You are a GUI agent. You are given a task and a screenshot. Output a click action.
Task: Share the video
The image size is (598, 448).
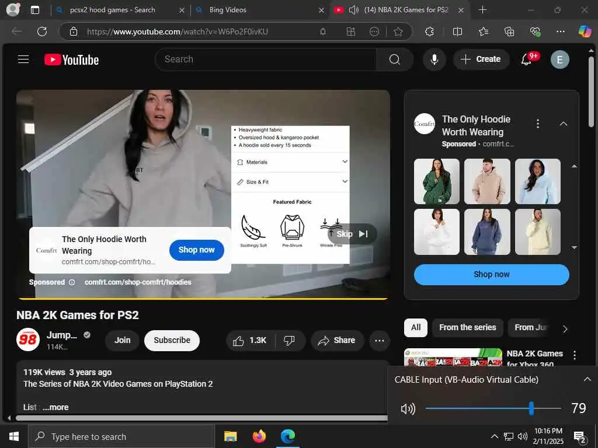click(x=337, y=340)
